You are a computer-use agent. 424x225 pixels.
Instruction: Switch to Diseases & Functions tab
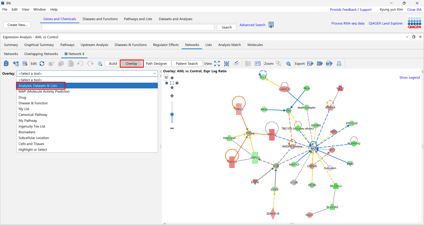coord(131,45)
